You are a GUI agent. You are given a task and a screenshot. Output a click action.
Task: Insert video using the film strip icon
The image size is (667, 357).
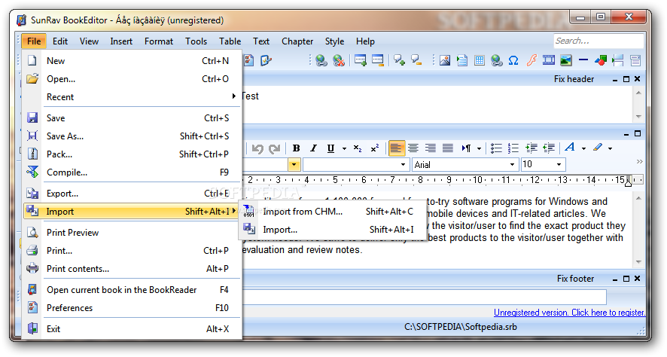[x=549, y=60]
